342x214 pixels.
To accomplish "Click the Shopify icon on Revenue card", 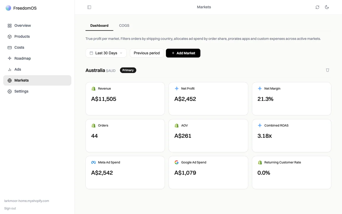I will pyautogui.click(x=94, y=89).
